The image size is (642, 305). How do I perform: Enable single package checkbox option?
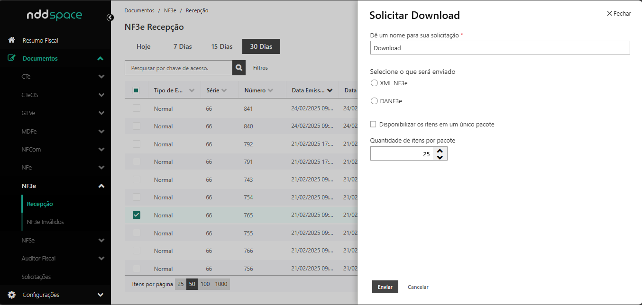[x=373, y=124]
